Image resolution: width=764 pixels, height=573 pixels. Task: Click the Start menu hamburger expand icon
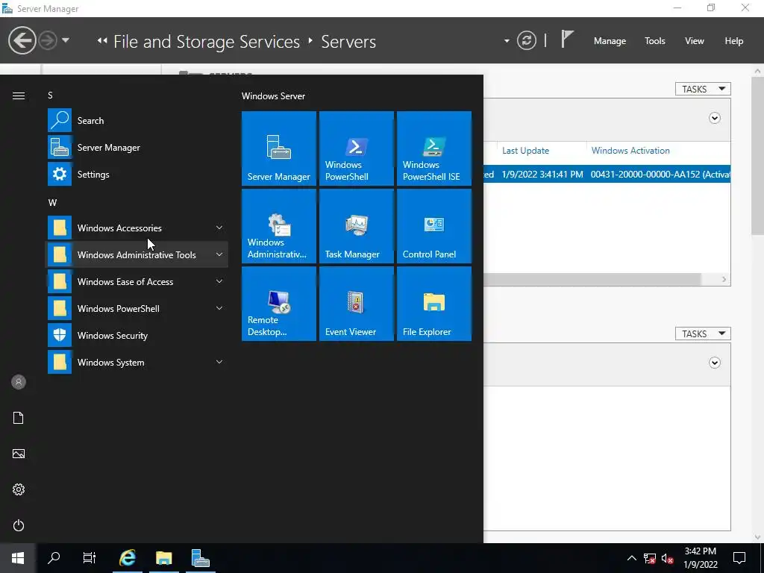click(19, 95)
